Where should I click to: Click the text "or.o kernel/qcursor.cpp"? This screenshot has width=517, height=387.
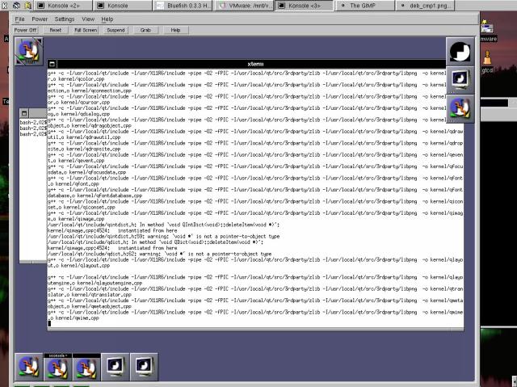click(x=78, y=102)
